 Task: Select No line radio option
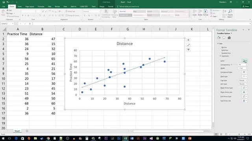tap(220, 47)
